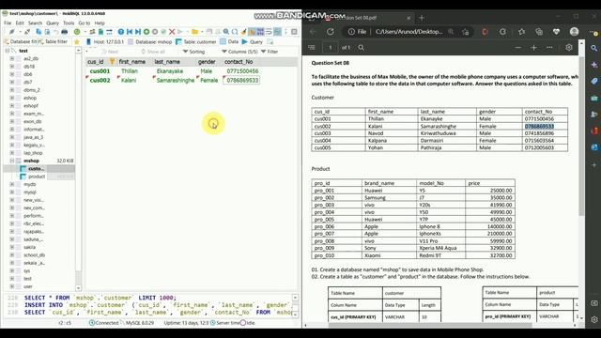Click the broom clear icon in toolbar
The width and height of the screenshot is (601, 338).
coord(243,32)
